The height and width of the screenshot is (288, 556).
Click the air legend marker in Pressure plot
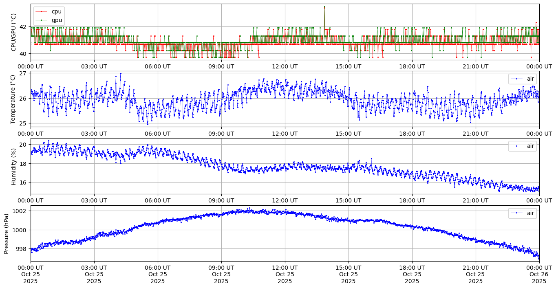pyautogui.click(x=517, y=213)
